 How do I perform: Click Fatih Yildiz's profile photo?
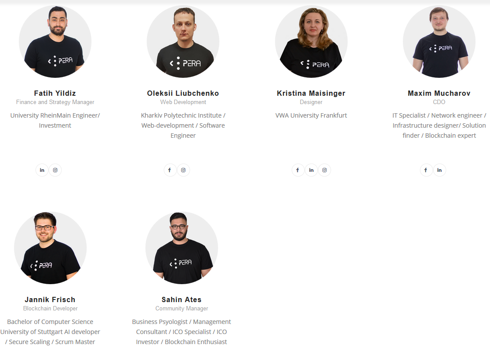point(55,42)
